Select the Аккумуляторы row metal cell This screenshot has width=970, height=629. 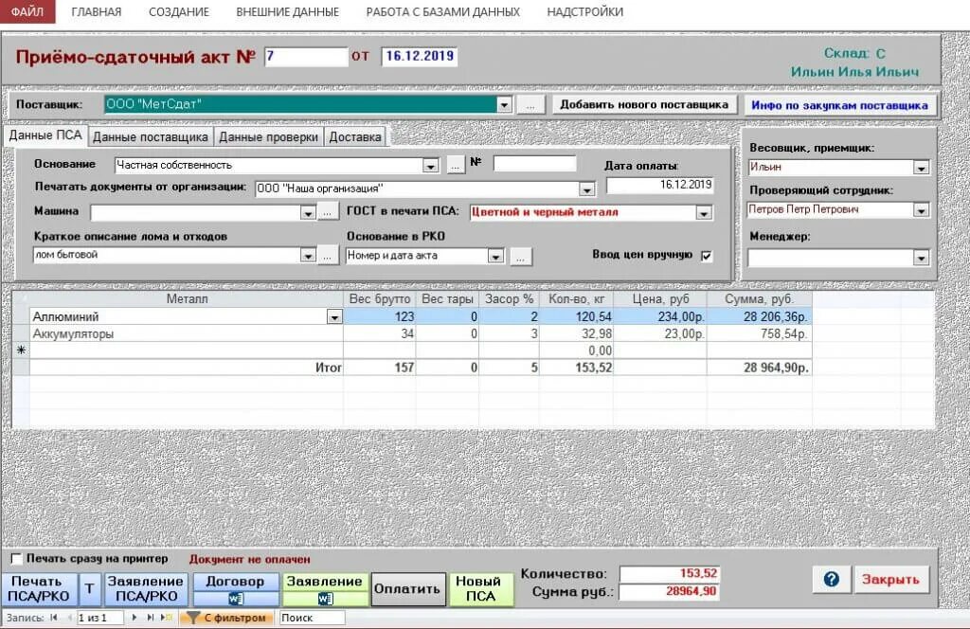coord(187,334)
